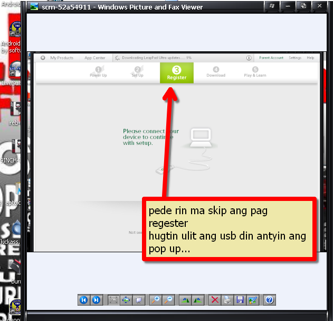Rotate the image counterclockwise
This screenshot has width=333, height=321.
(198, 300)
